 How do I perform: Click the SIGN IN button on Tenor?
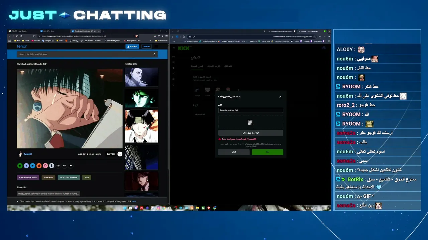146,46
